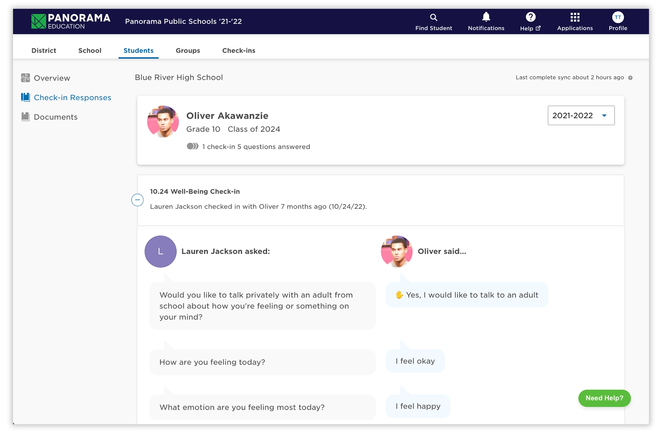Open Notifications bell icon

(486, 17)
